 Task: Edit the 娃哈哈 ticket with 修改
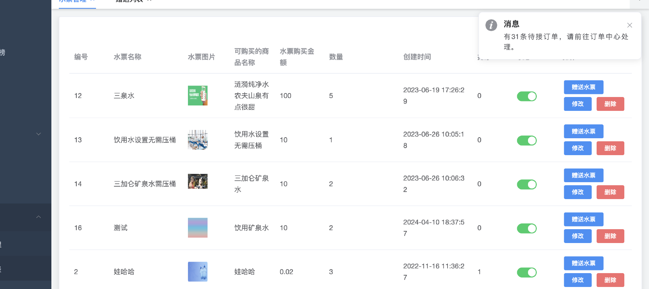(x=578, y=280)
